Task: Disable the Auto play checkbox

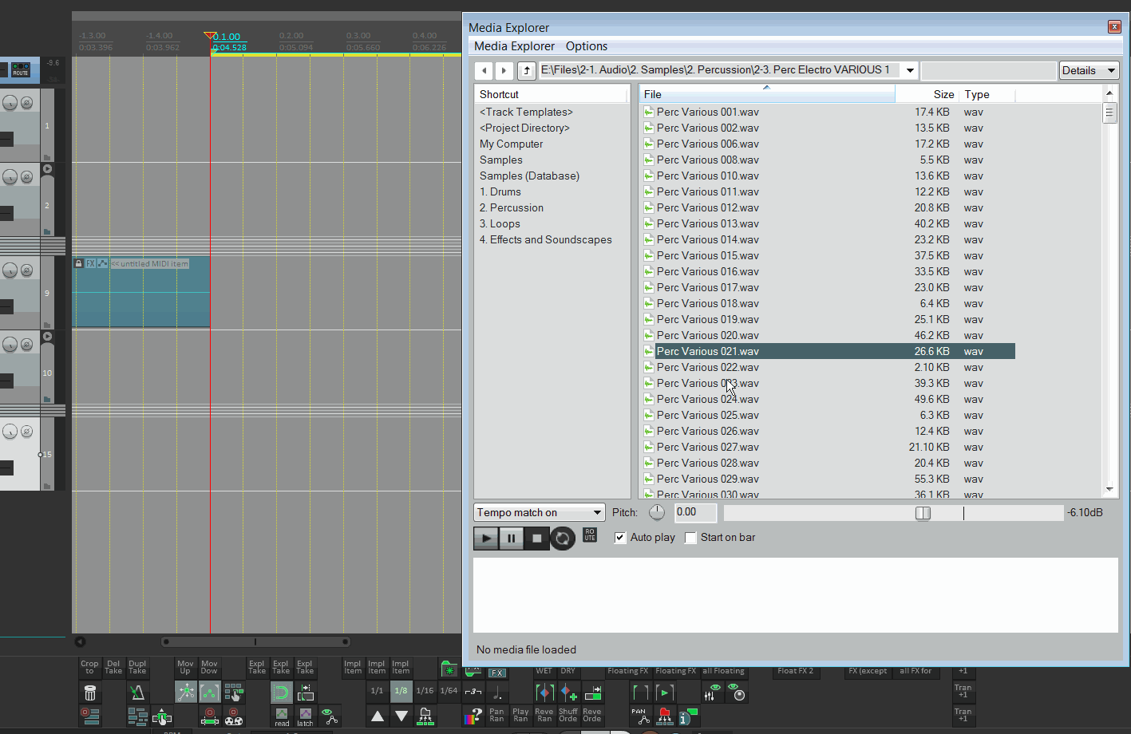Action: [620, 538]
